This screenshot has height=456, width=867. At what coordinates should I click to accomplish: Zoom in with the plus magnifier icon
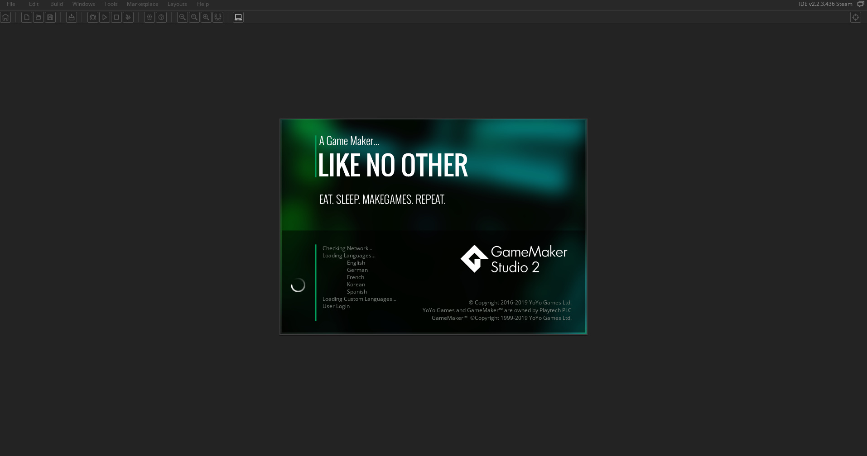(206, 17)
